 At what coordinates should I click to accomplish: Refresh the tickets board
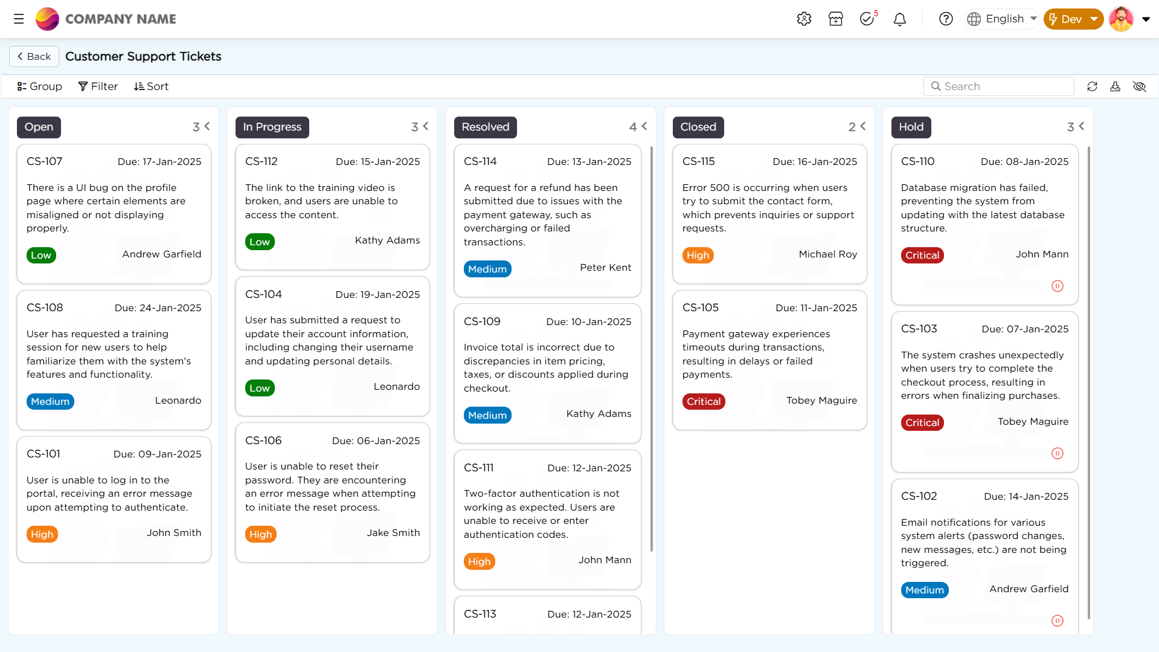[x=1092, y=86]
